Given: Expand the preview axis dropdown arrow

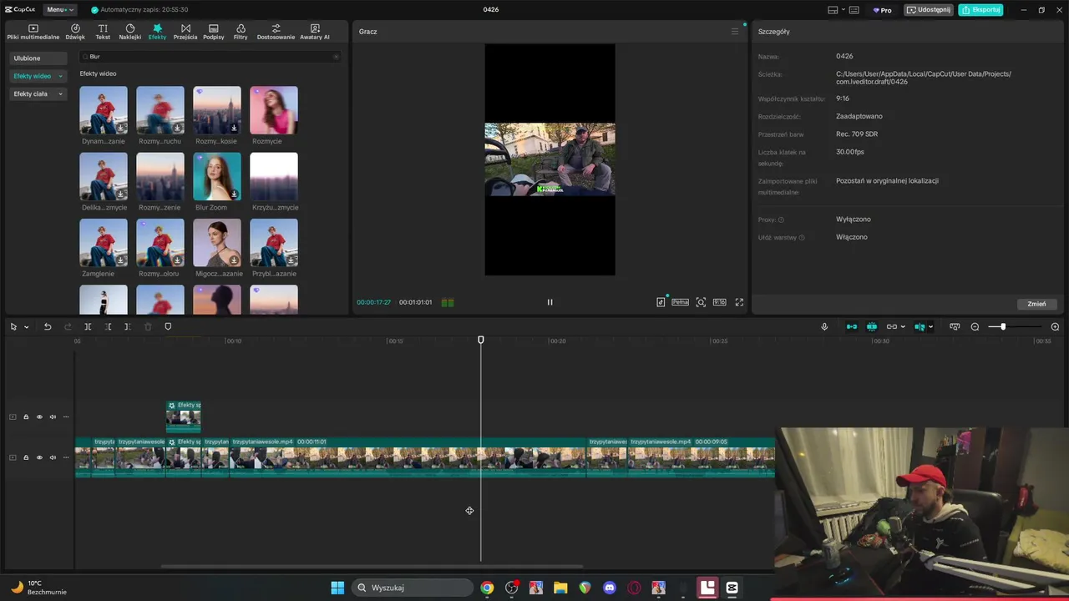Looking at the screenshot, I should click(x=930, y=327).
